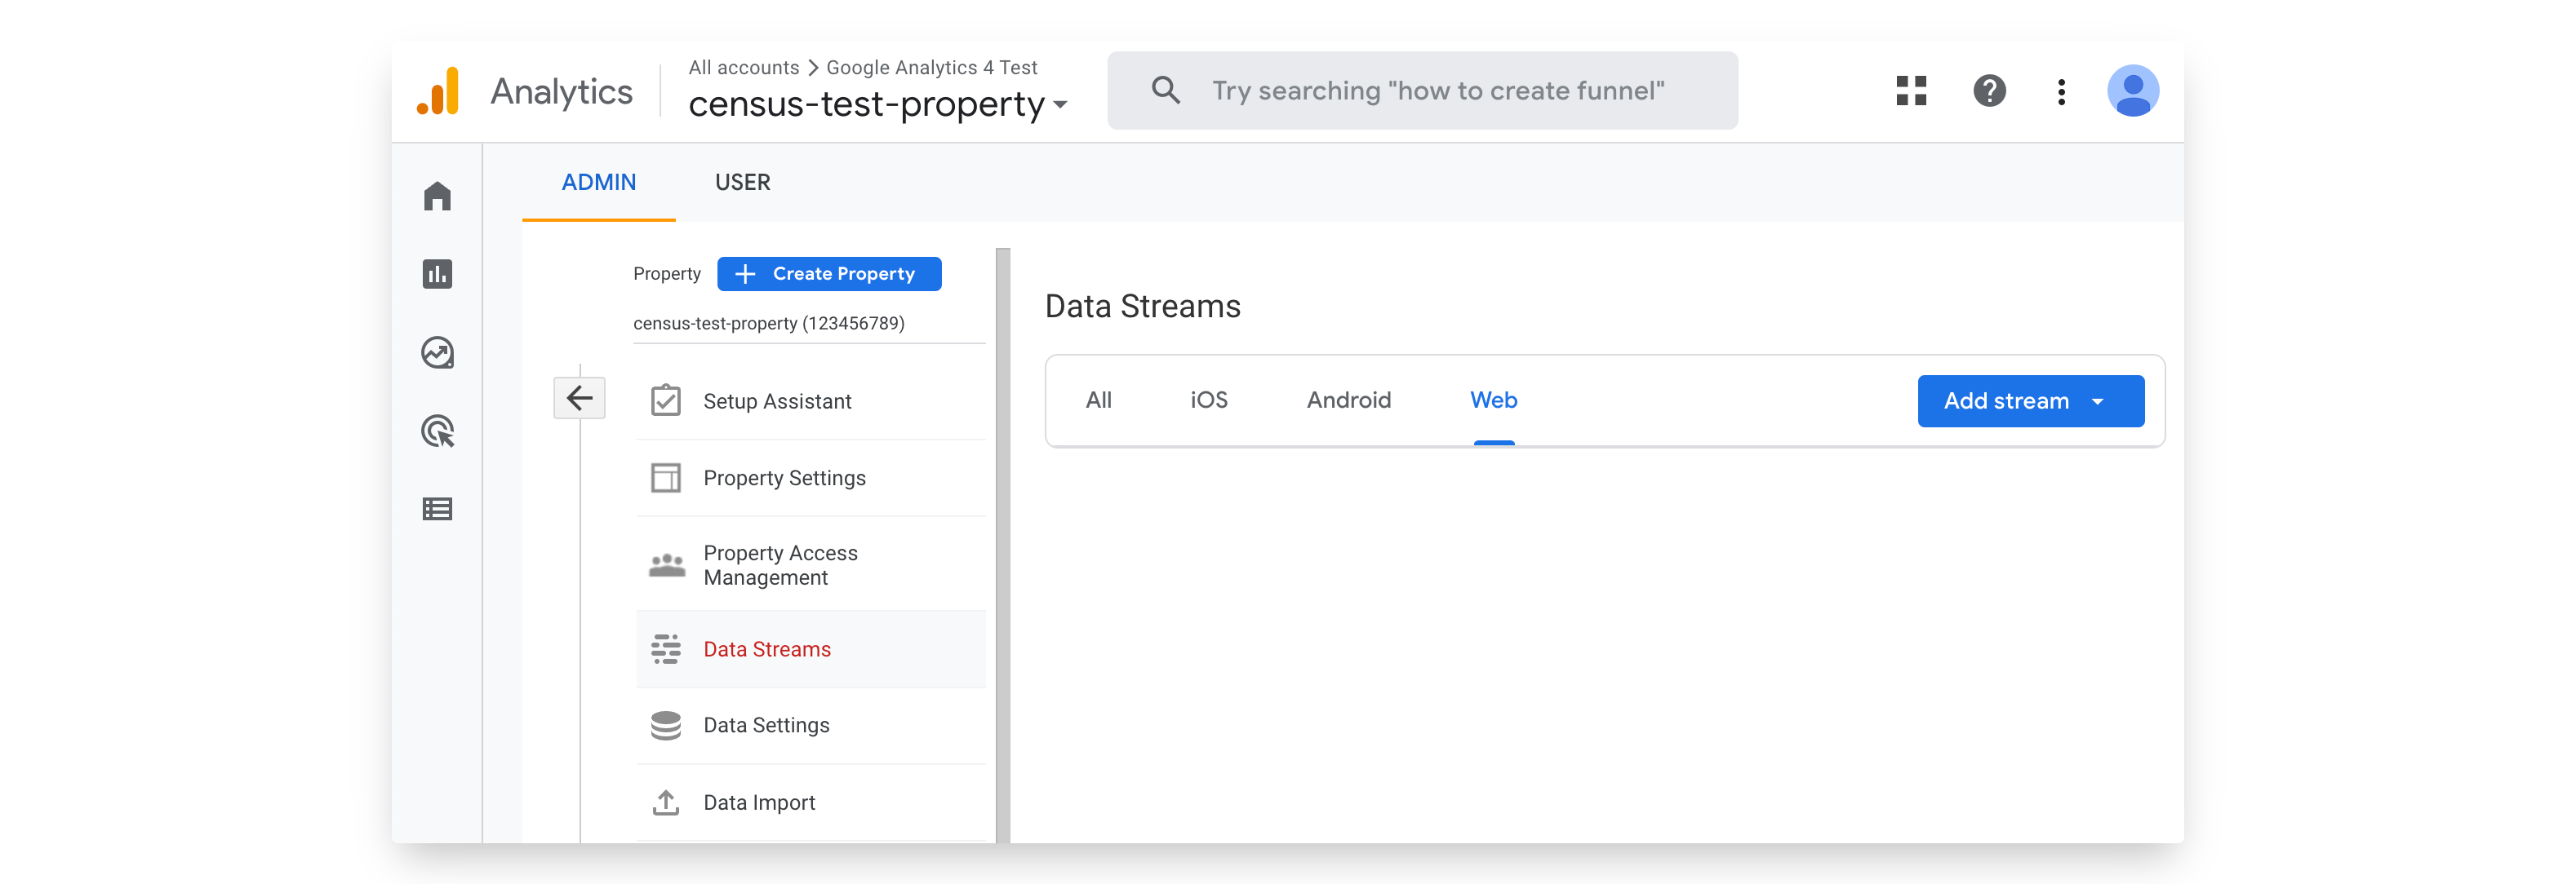Click the Help question mark icon

[x=1989, y=91]
